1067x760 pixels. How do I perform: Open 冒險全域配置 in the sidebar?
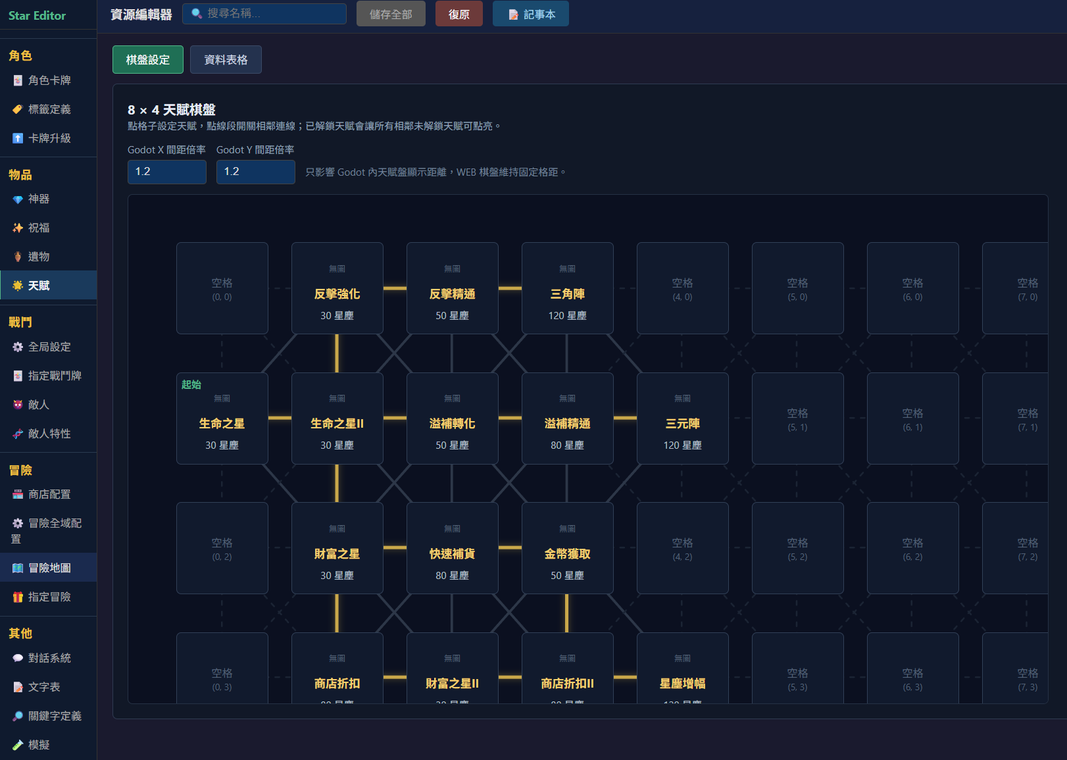(48, 530)
